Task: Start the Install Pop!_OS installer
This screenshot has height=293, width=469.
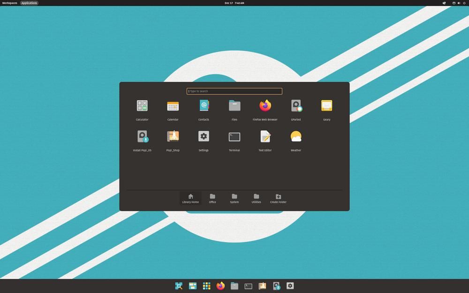Action: point(142,138)
